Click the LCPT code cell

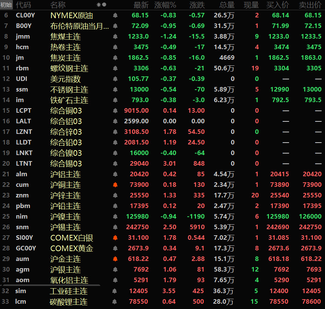click(23, 111)
